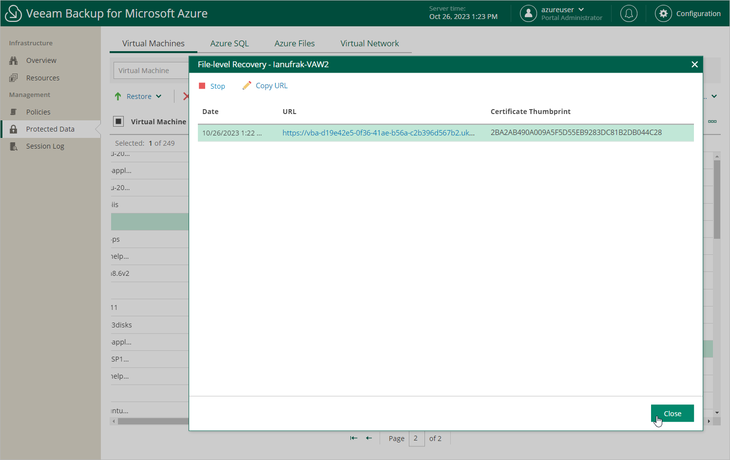Image resolution: width=730 pixels, height=460 pixels.
Task: Switch to the Virtual Network tab
Action: (x=369, y=43)
